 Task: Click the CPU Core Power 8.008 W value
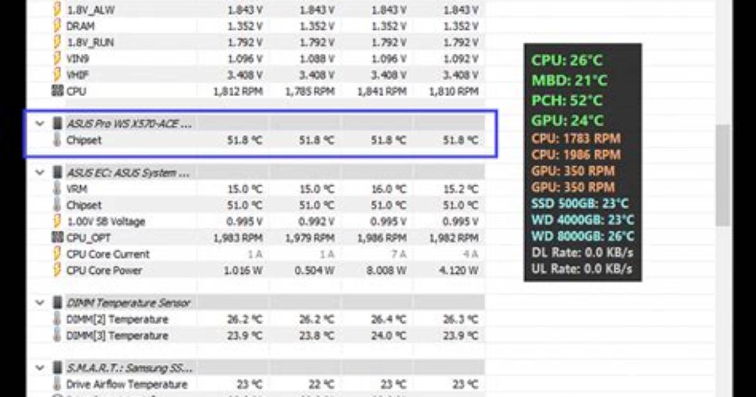pyautogui.click(x=387, y=271)
